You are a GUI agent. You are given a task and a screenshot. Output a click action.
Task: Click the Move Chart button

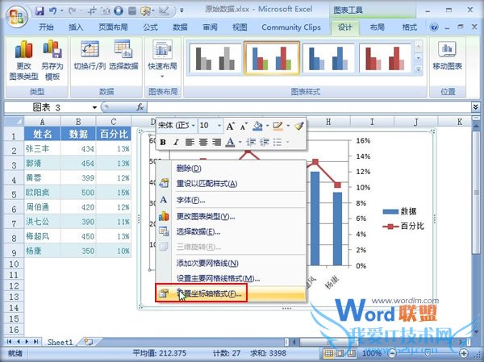point(447,56)
